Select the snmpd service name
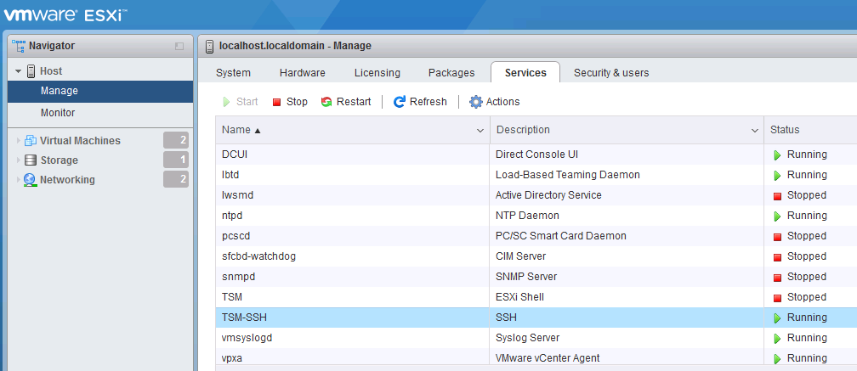The image size is (857, 371). [239, 277]
